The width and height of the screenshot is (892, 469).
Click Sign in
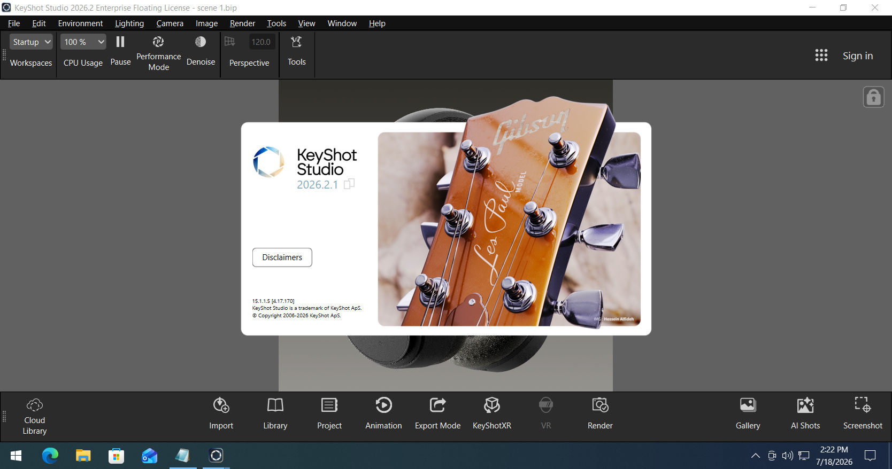pyautogui.click(x=858, y=56)
